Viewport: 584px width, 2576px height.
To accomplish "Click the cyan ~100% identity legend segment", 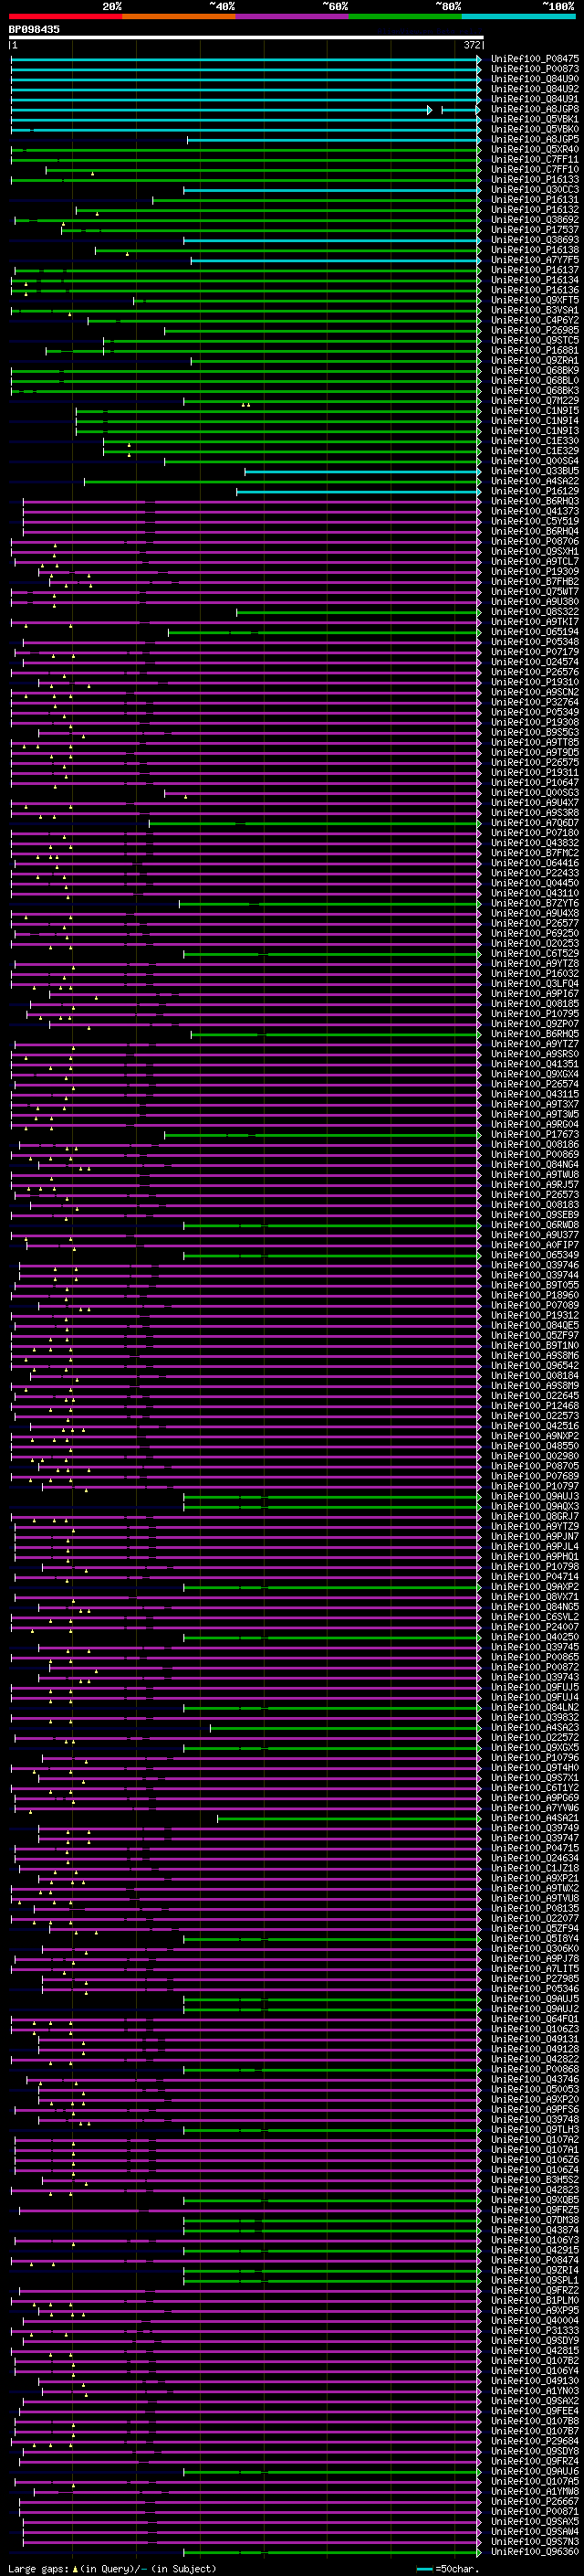I will [518, 16].
